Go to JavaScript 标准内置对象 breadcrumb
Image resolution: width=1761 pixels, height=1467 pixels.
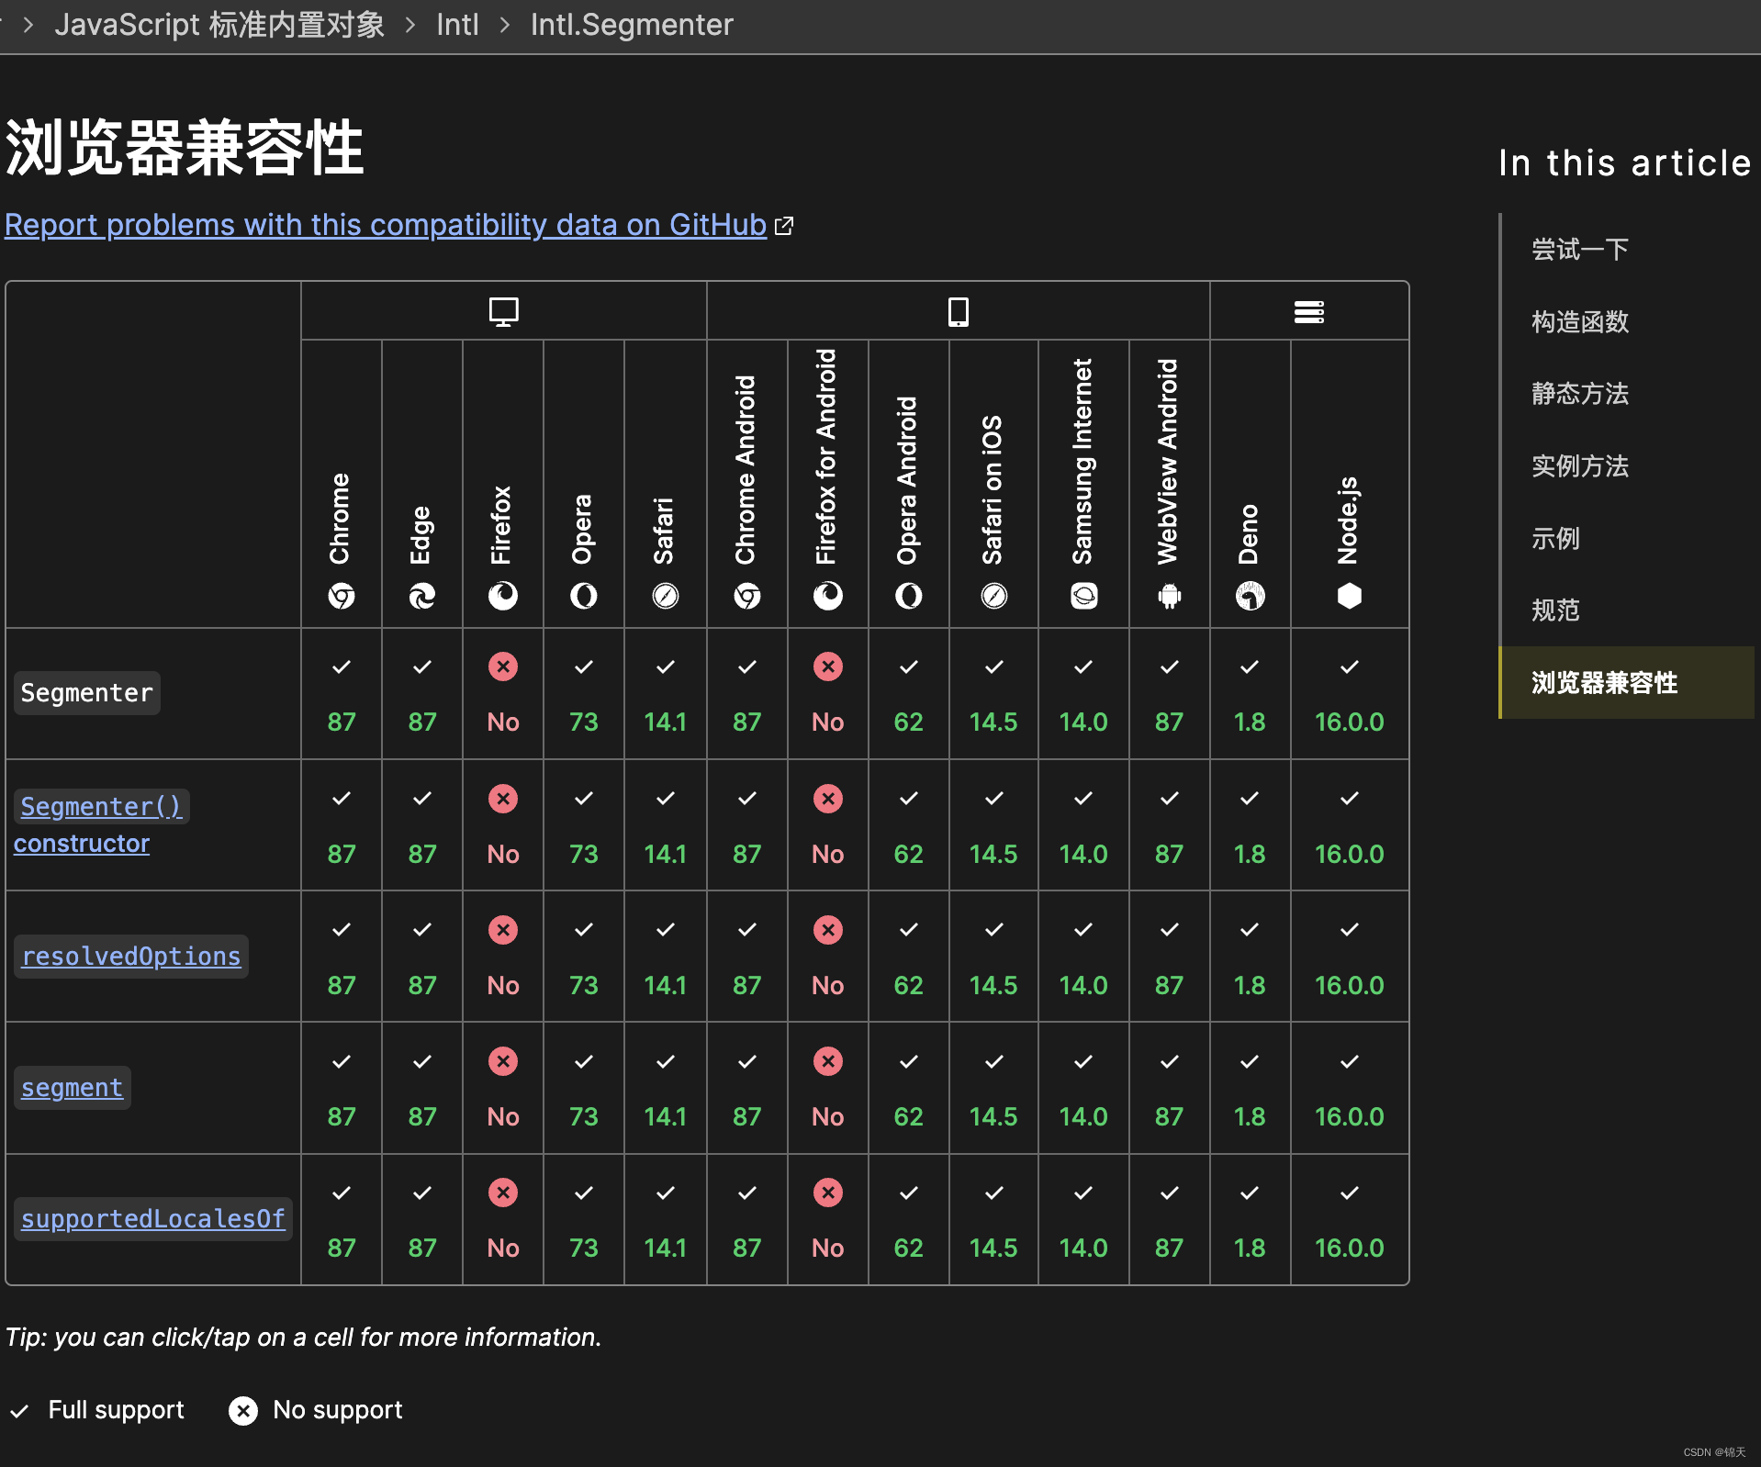pyautogui.click(x=219, y=25)
